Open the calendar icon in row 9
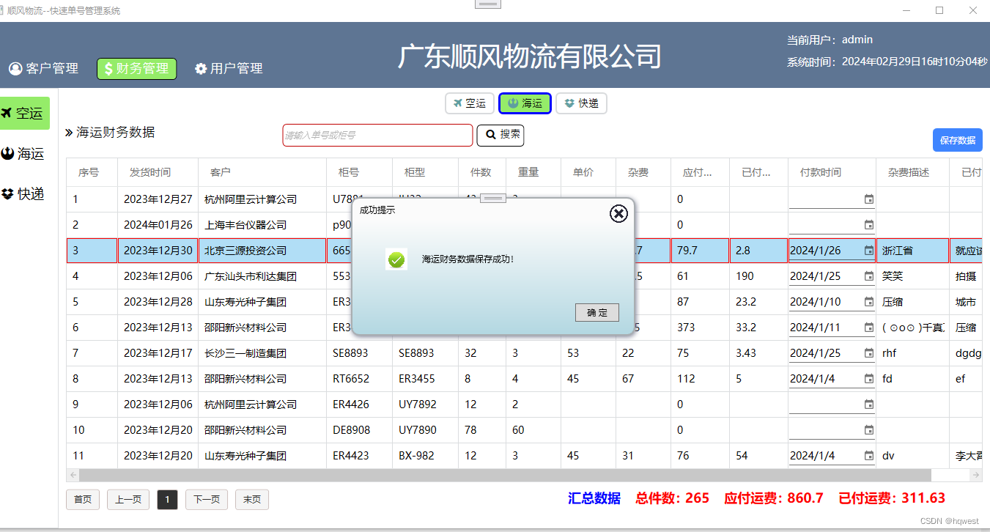The image size is (990, 532). point(869,404)
